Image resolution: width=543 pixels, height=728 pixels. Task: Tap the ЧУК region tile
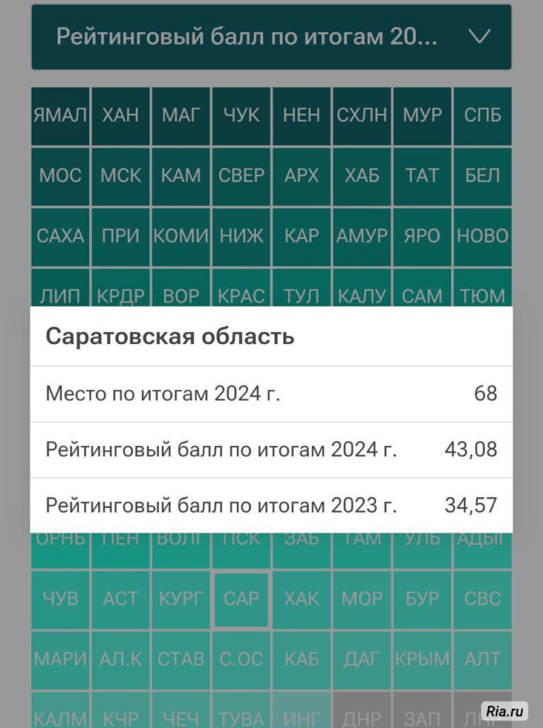tap(241, 115)
